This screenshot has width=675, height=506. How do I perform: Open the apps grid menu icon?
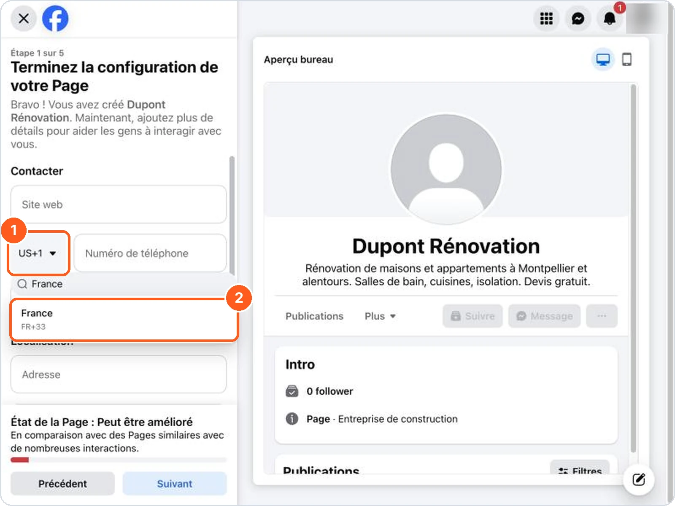point(546,19)
